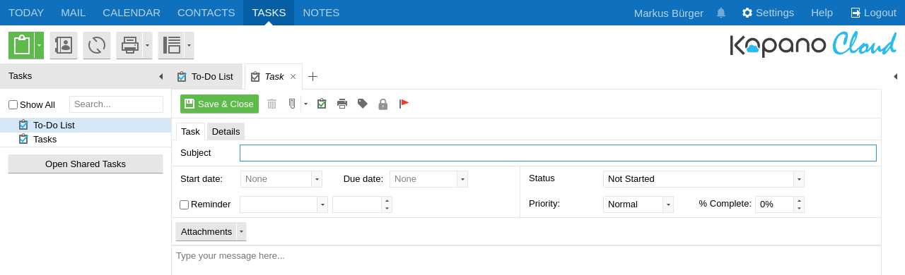
Task: Toggle the private lock icon
Action: click(x=383, y=104)
